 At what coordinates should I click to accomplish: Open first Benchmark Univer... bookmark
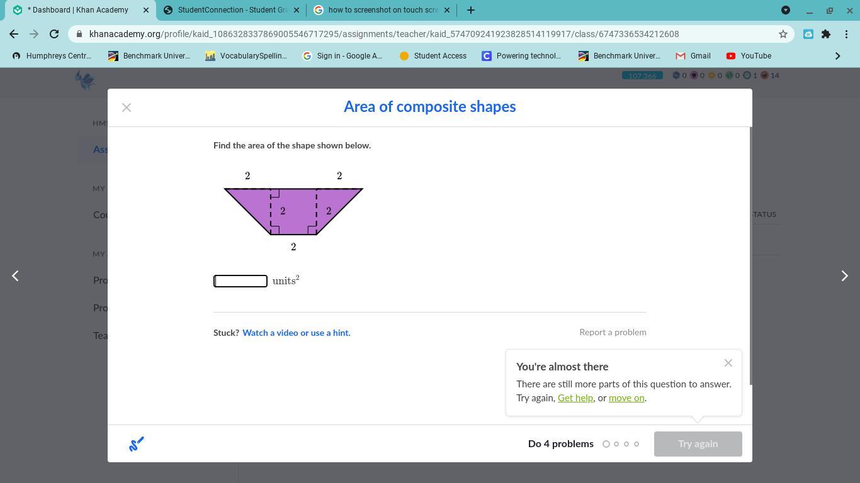pyautogui.click(x=149, y=56)
